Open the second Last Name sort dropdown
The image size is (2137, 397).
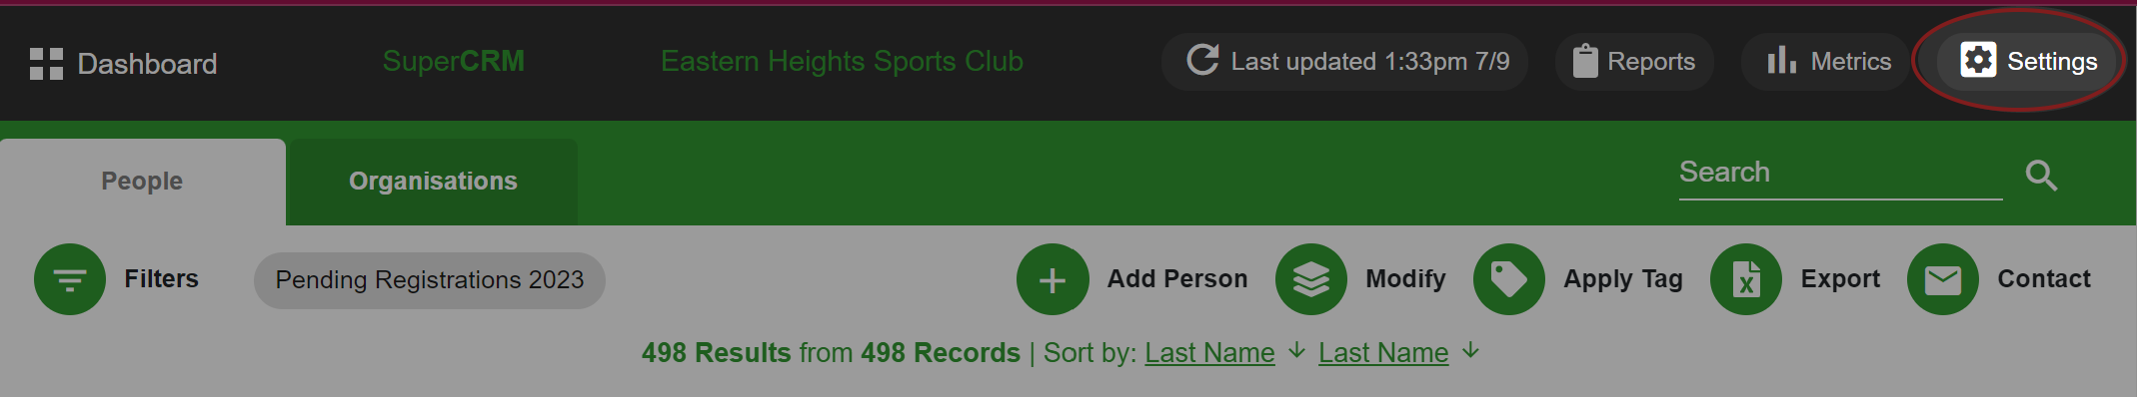tap(1383, 352)
